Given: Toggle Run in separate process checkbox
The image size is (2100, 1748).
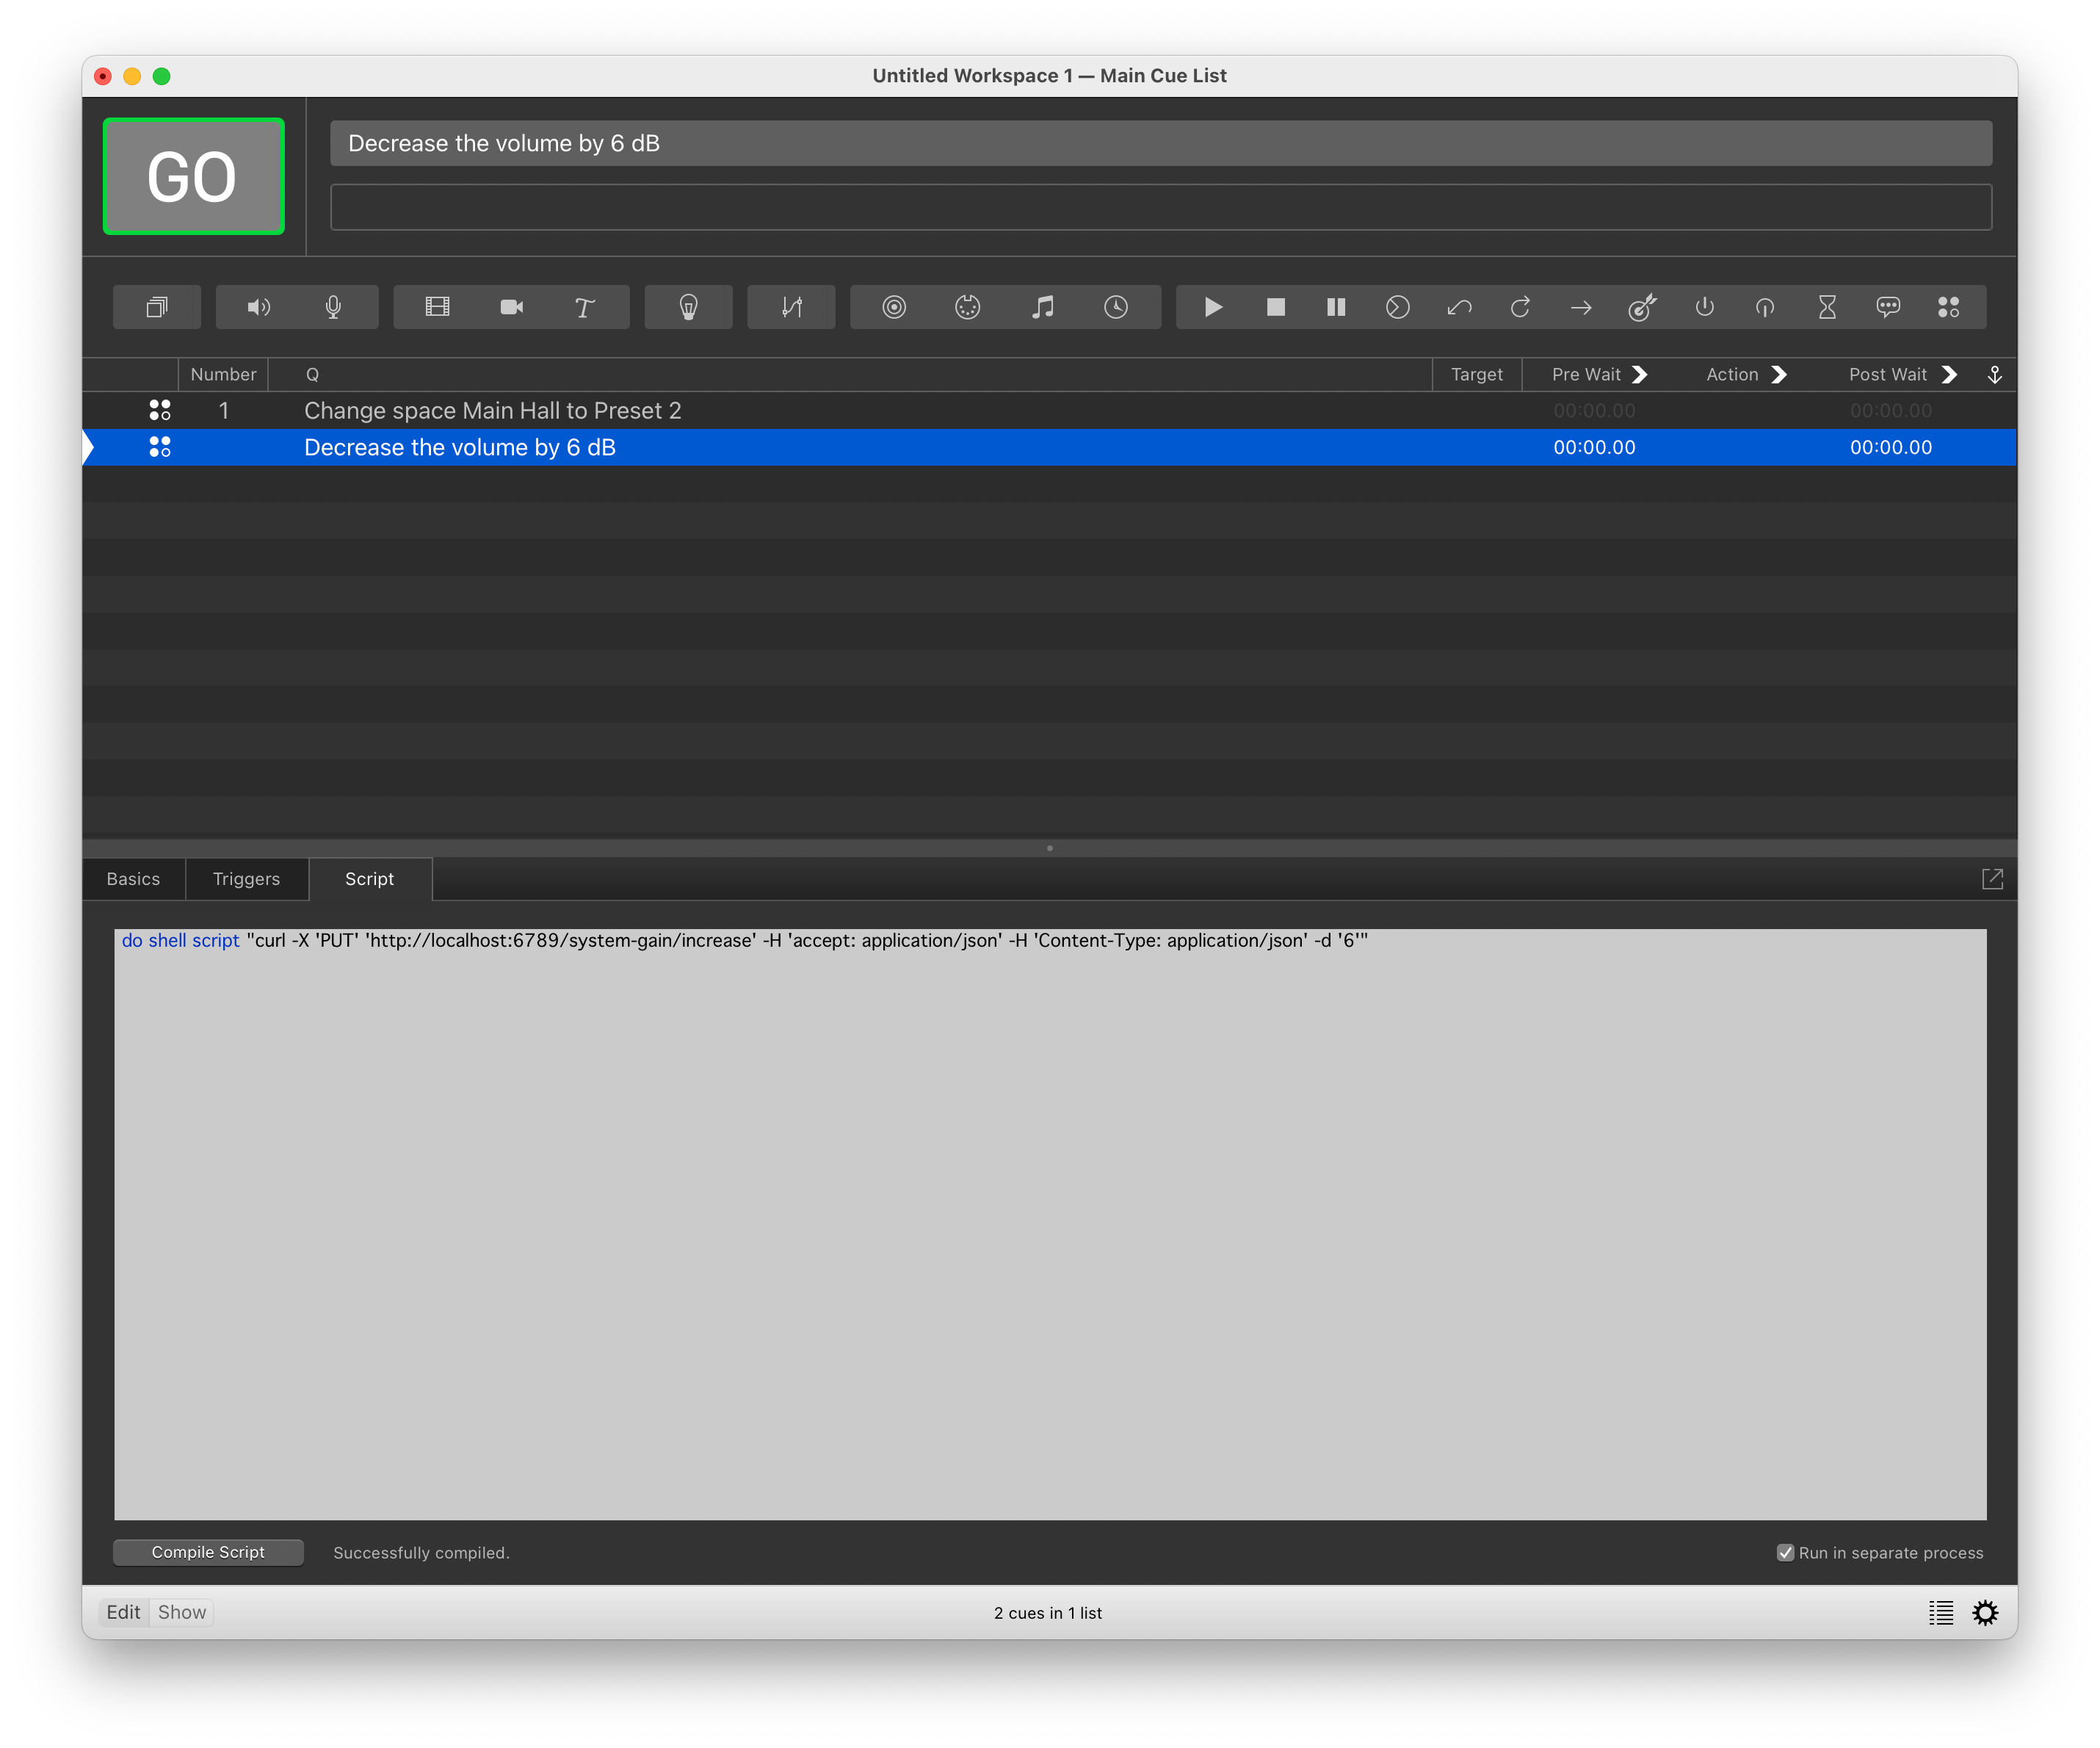Looking at the screenshot, I should [x=1785, y=1553].
